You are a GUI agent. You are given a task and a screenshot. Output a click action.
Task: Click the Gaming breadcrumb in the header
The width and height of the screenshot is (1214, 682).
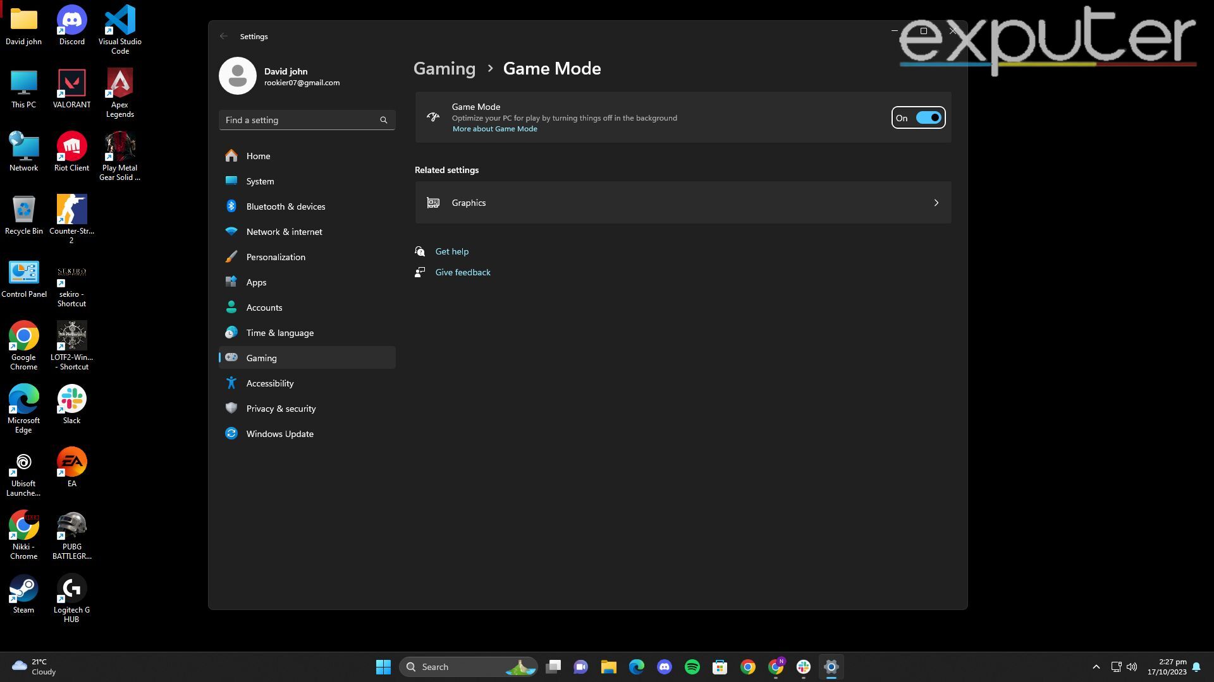pos(444,69)
